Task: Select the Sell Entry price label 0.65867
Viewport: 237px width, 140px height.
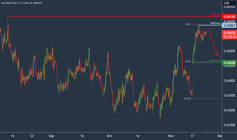Action: click(x=229, y=25)
